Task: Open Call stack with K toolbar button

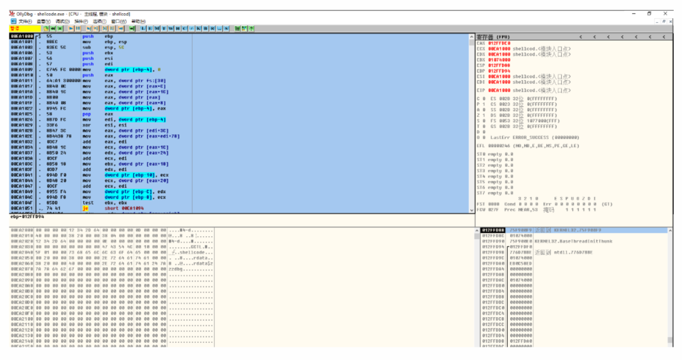Action: coord(200,28)
